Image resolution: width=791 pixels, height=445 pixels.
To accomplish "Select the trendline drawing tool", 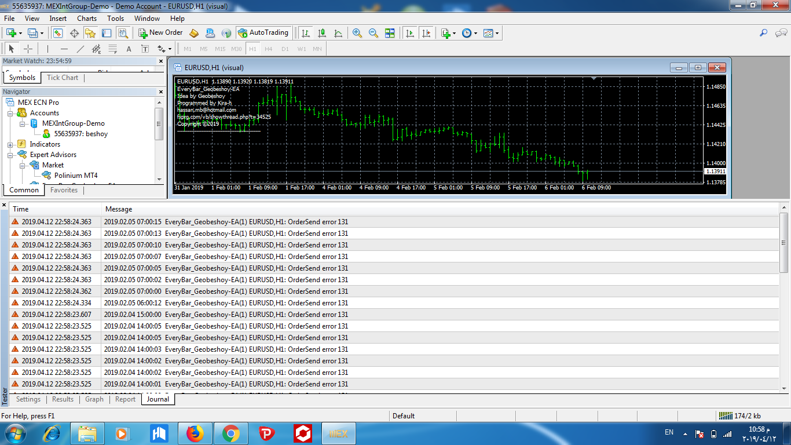I will (80, 49).
